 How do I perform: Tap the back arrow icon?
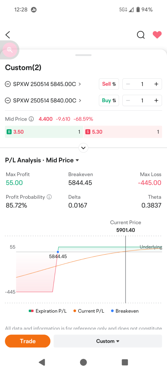(8, 35)
